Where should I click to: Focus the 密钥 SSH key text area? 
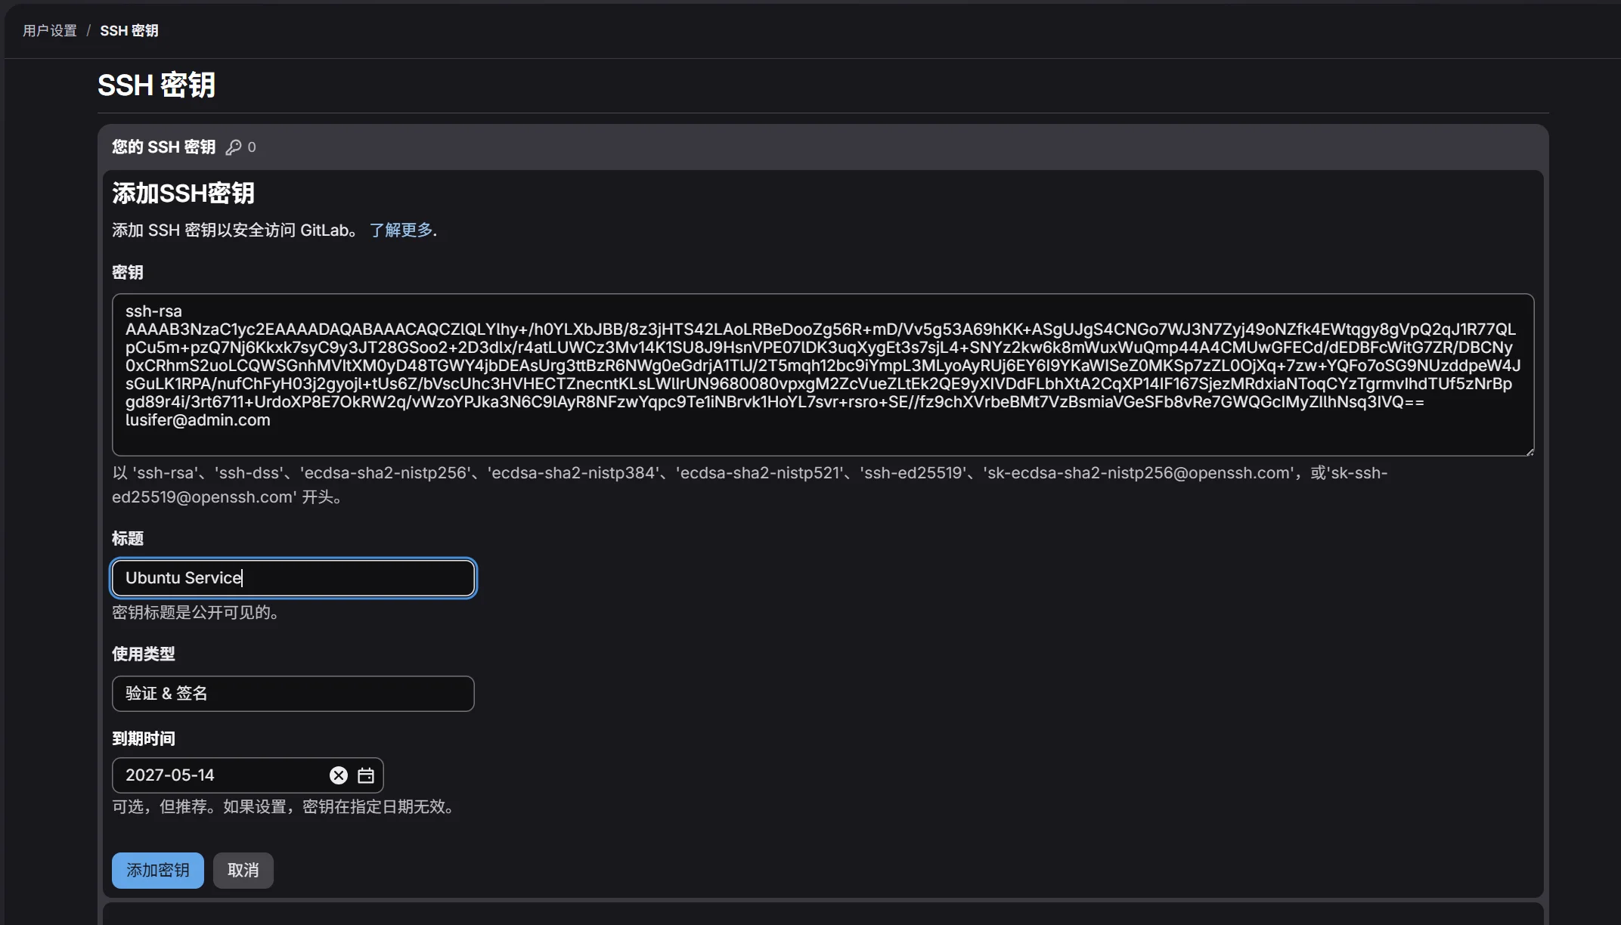pyautogui.click(x=823, y=375)
